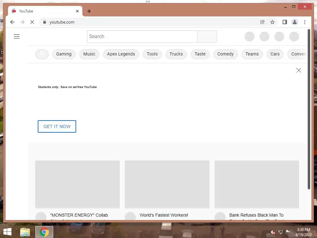Filter by the Tools chip
The height and width of the screenshot is (238, 317).
tap(152, 54)
